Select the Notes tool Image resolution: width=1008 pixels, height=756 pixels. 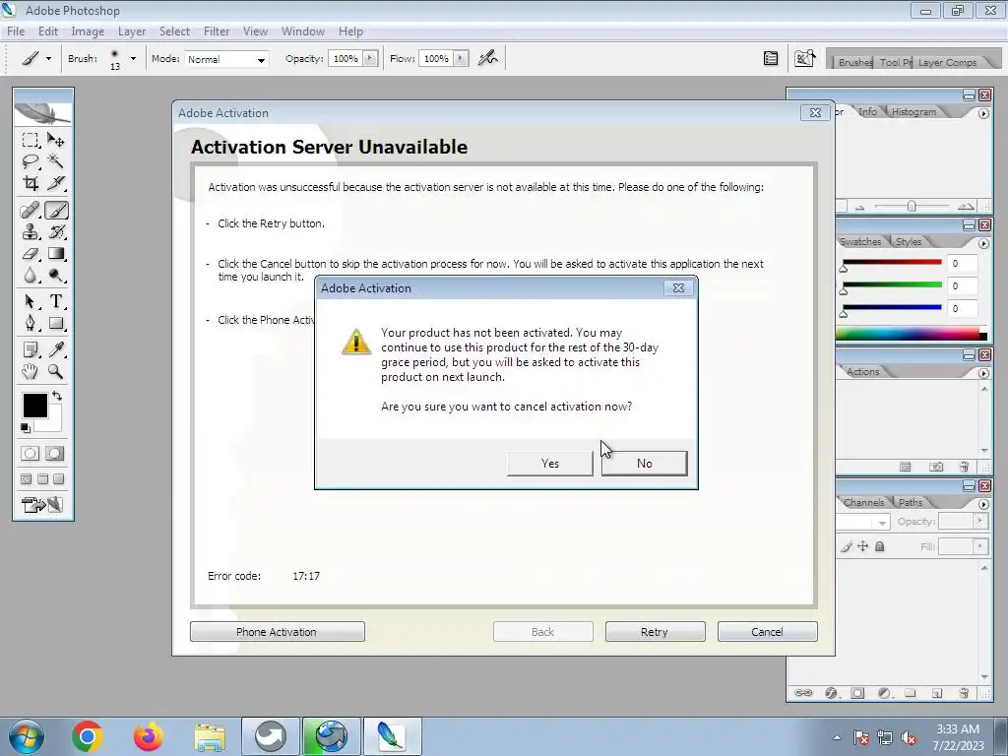coord(30,349)
